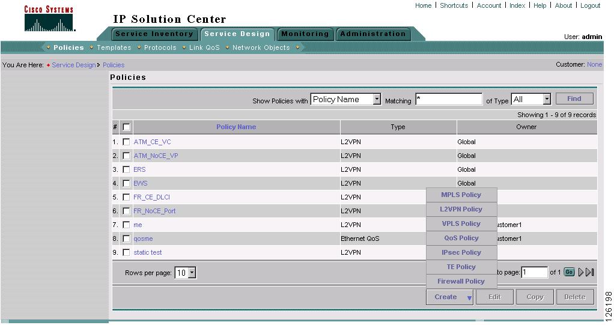Open the Shortcuts link
This screenshot has width=614, height=325.
tap(454, 5)
